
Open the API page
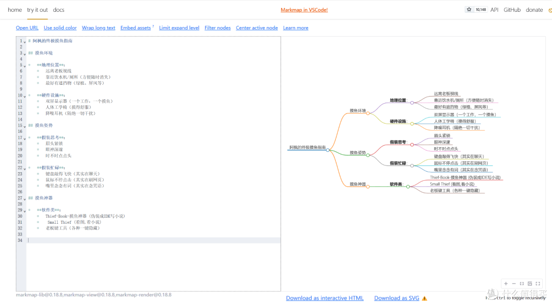click(x=494, y=10)
